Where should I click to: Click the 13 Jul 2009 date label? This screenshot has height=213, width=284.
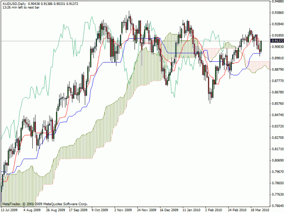9,210
